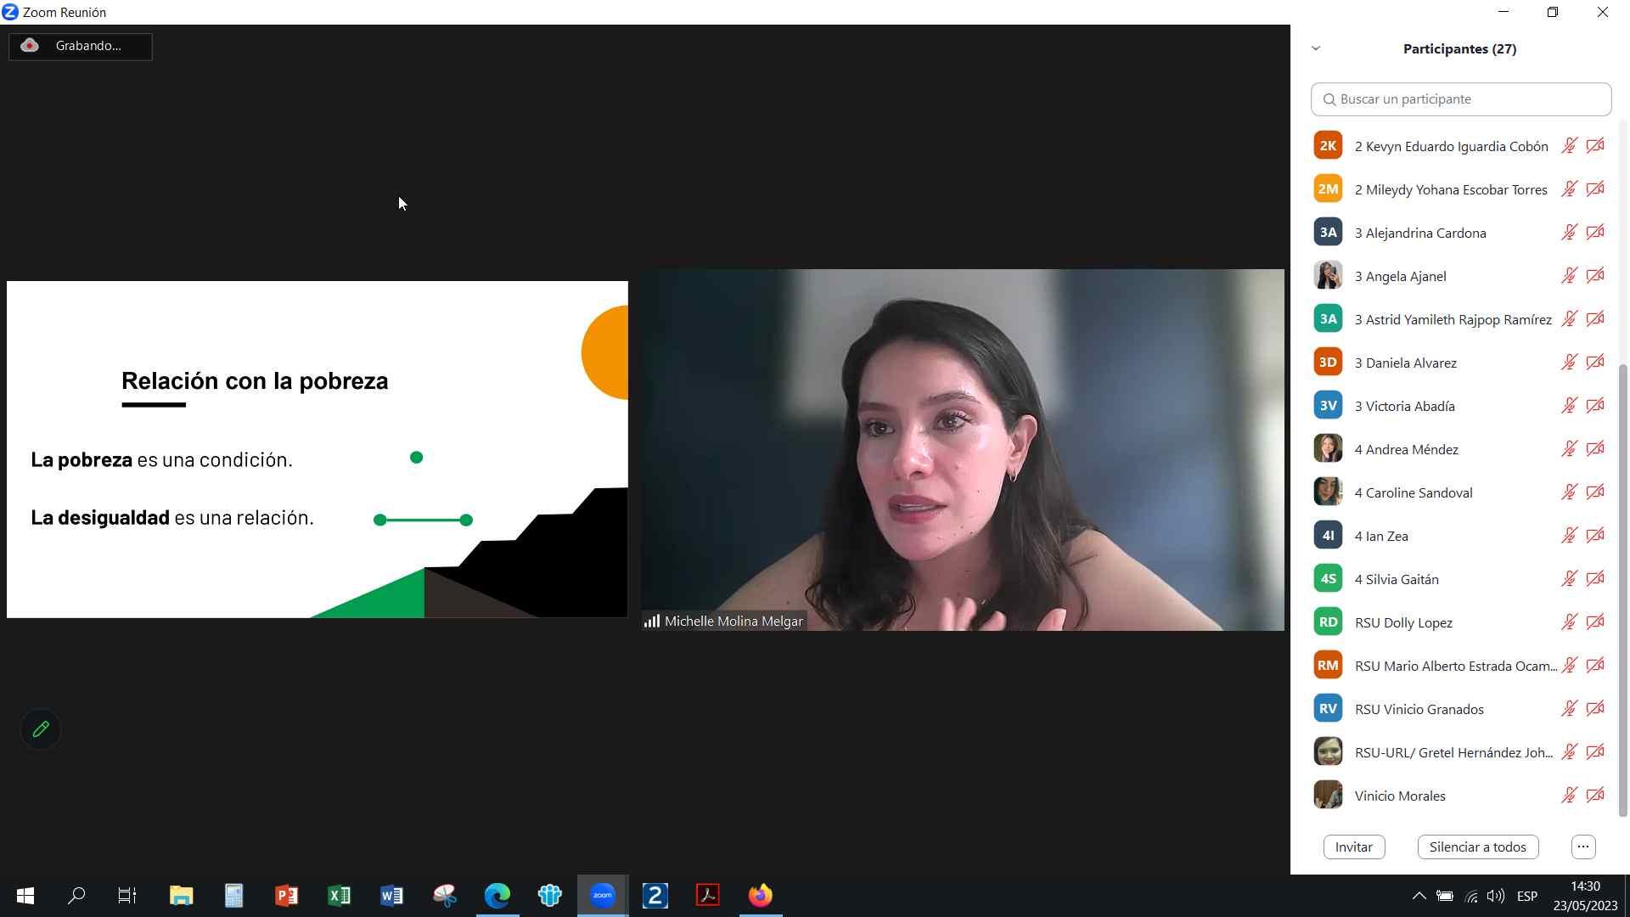Toggle mic for 2 Kevyn Eduardo Iguardia Cobón

pyautogui.click(x=1569, y=146)
